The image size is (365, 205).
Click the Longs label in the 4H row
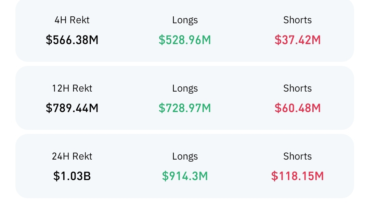pos(185,20)
